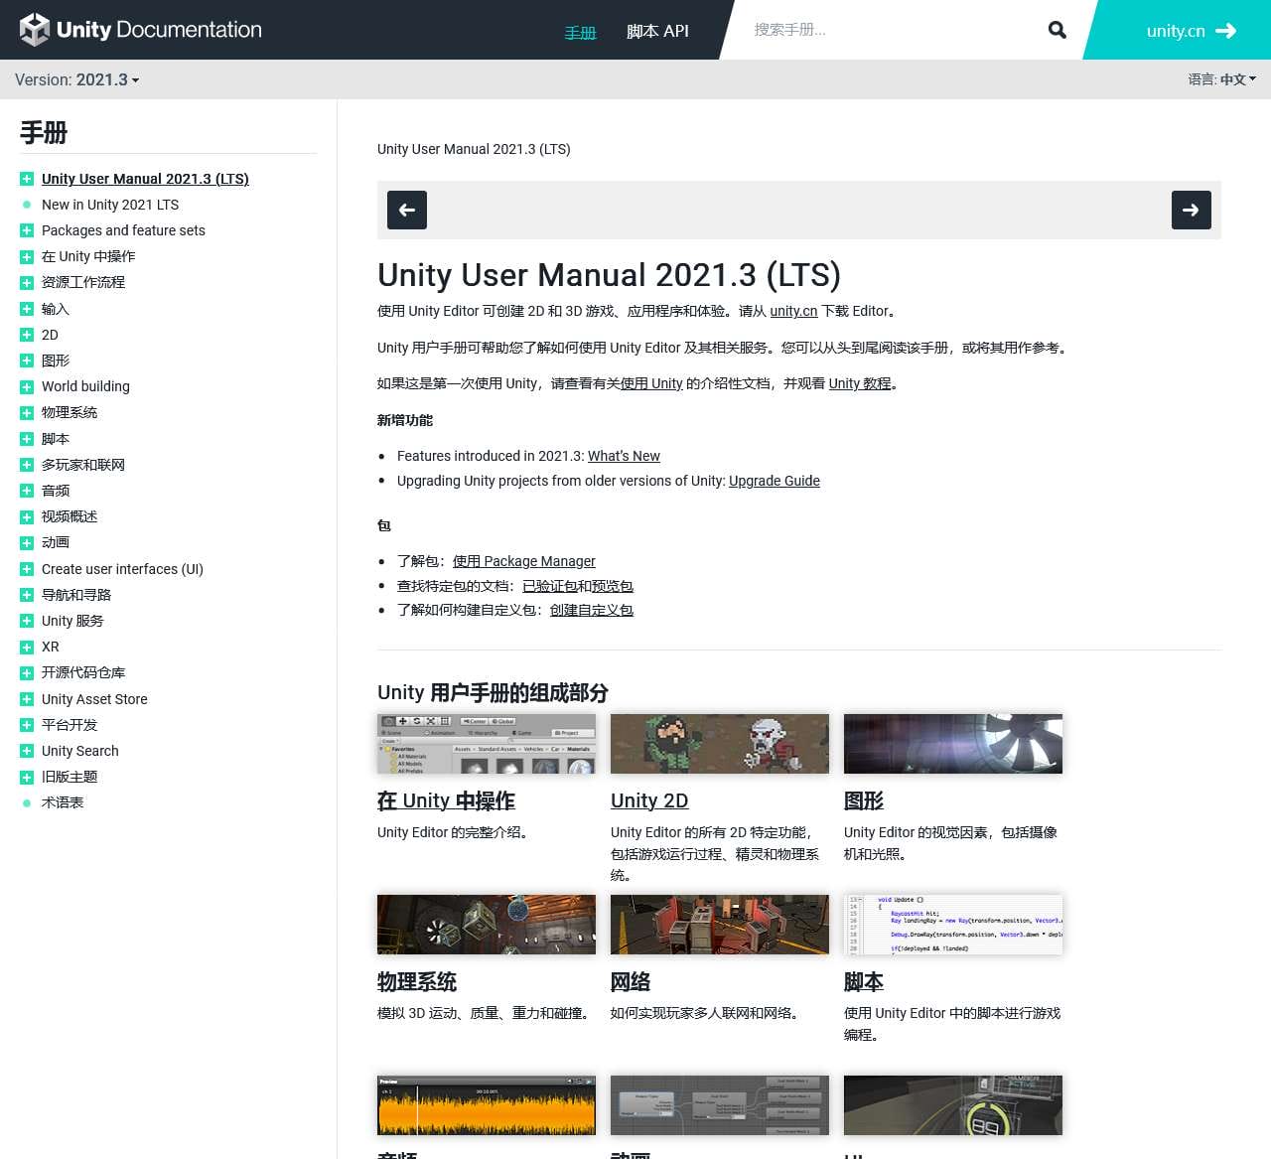Open the What's New link
The height and width of the screenshot is (1159, 1271).
point(624,456)
